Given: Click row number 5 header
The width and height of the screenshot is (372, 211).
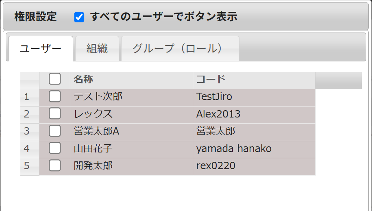Looking at the screenshot, I should click(x=30, y=167).
